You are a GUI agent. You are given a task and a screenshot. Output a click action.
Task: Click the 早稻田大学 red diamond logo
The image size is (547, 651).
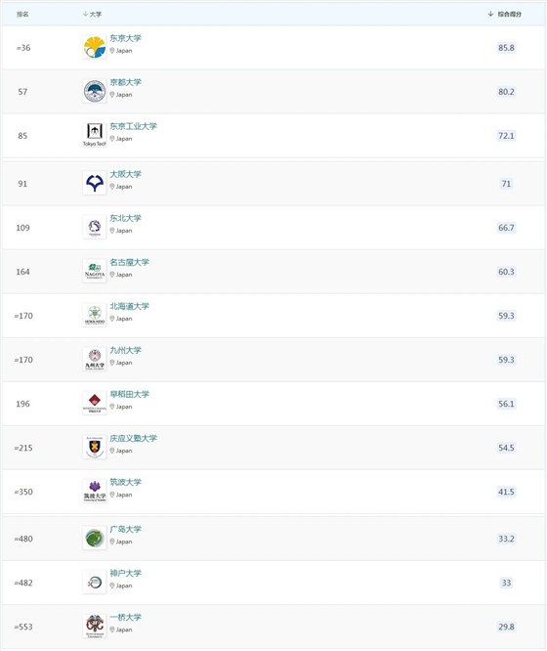(95, 403)
